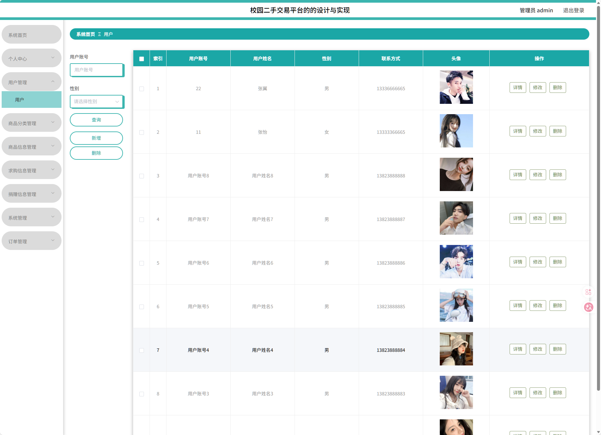Image resolution: width=601 pixels, height=435 pixels.
Task: Click the filter panel 删除 button
Action: click(96, 153)
